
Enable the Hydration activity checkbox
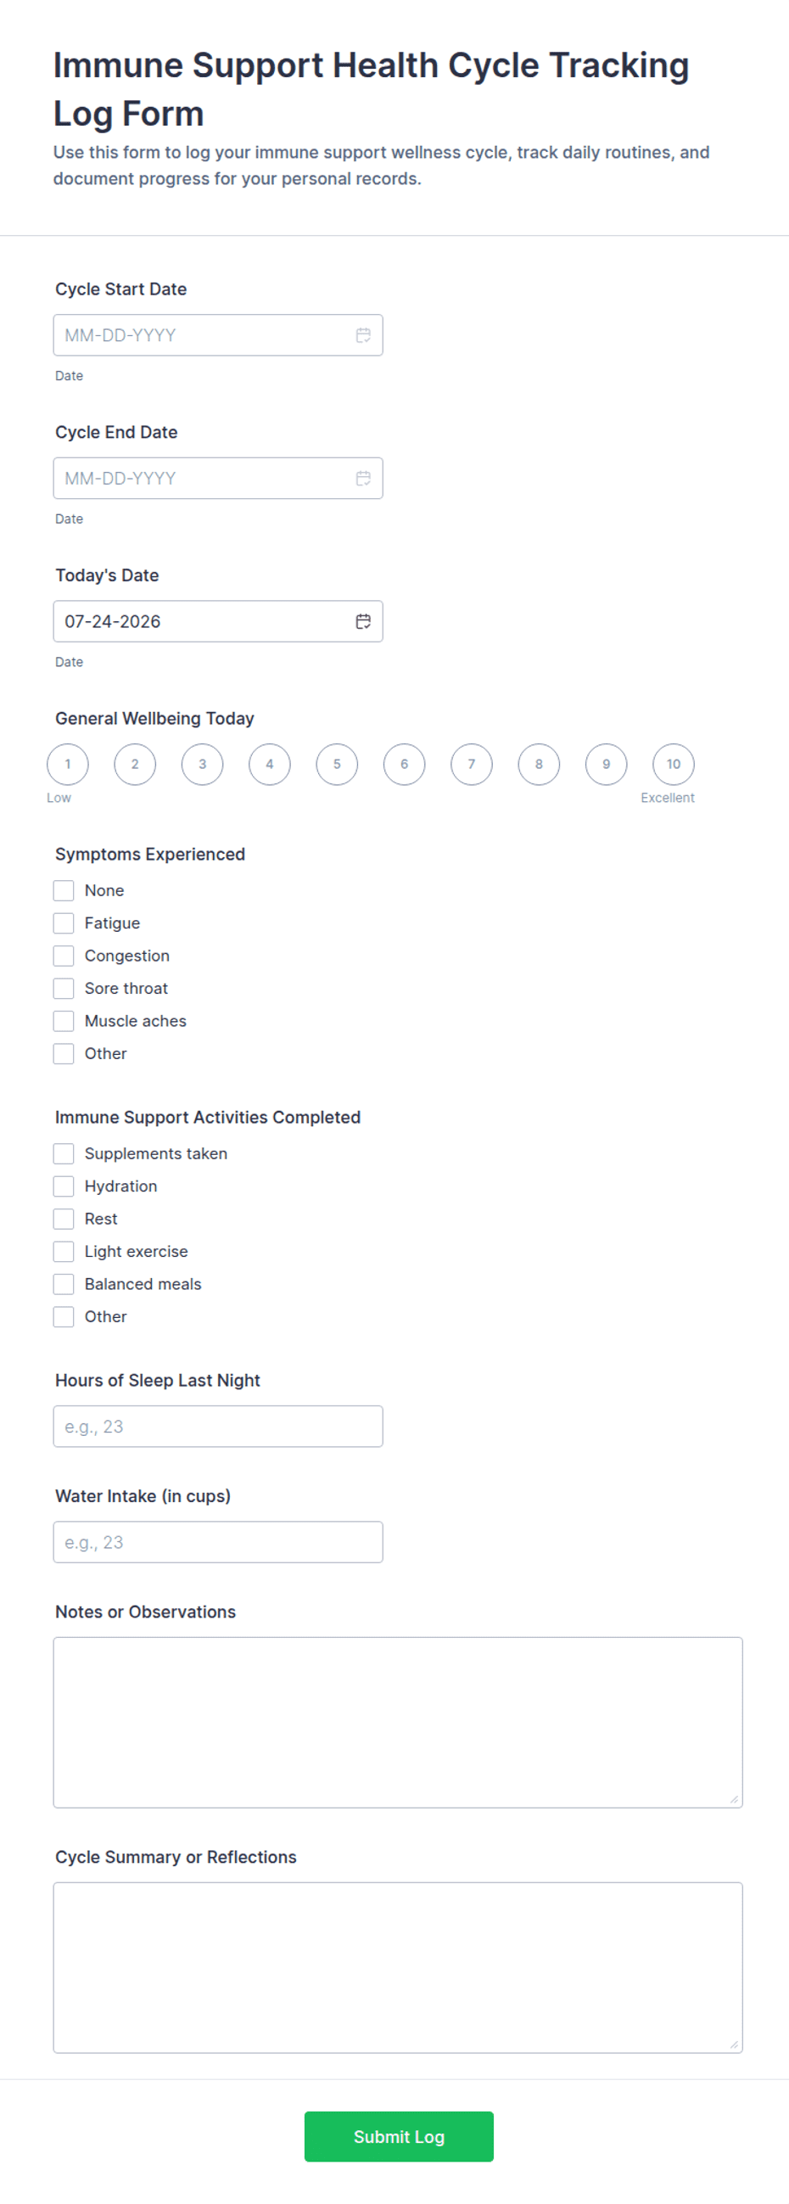[x=64, y=1186]
